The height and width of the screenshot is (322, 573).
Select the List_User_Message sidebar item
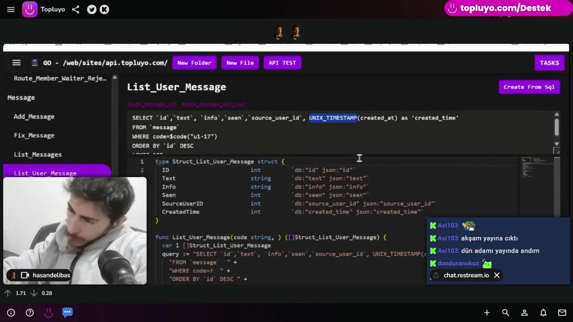coord(57,172)
